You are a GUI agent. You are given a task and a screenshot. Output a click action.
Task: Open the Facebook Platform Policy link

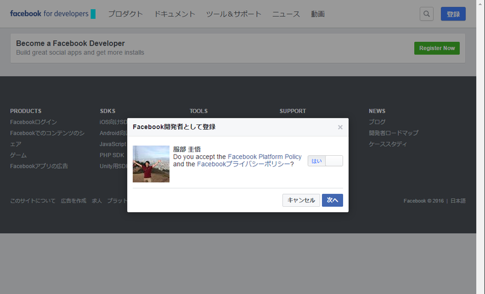(264, 157)
